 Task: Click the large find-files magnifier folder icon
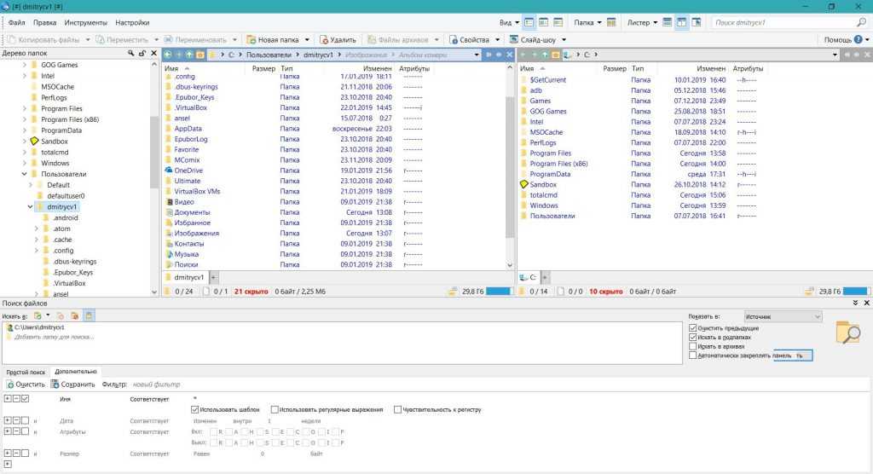pos(847,333)
